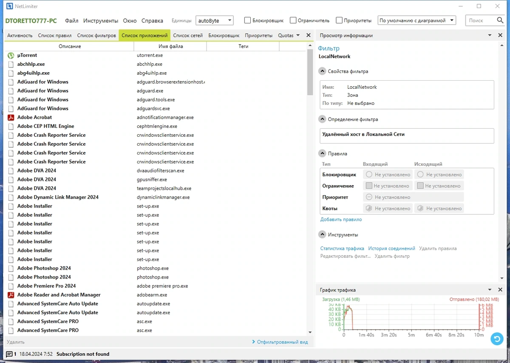
Task: Click file icon of Adobe CEP HTML Engine
Action: (x=11, y=126)
